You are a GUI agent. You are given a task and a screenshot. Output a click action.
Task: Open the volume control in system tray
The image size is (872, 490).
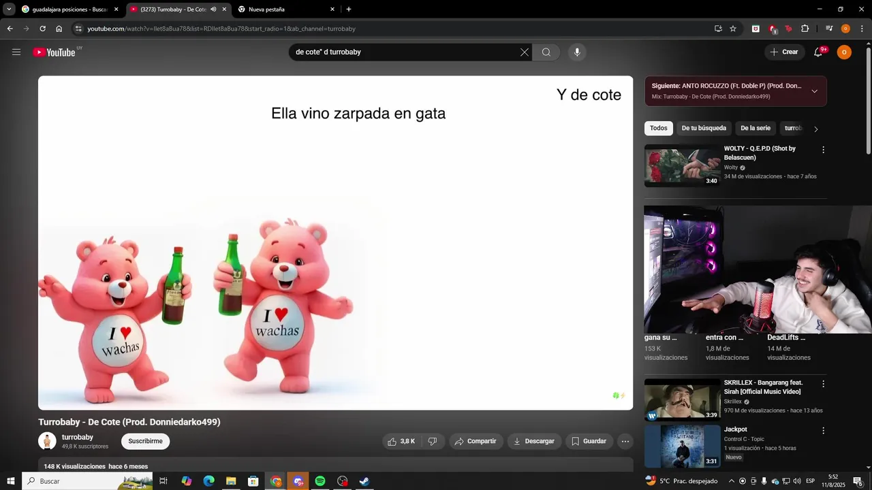point(797,481)
